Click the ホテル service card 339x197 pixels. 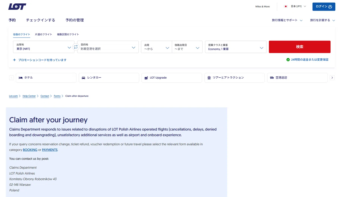click(x=46, y=78)
